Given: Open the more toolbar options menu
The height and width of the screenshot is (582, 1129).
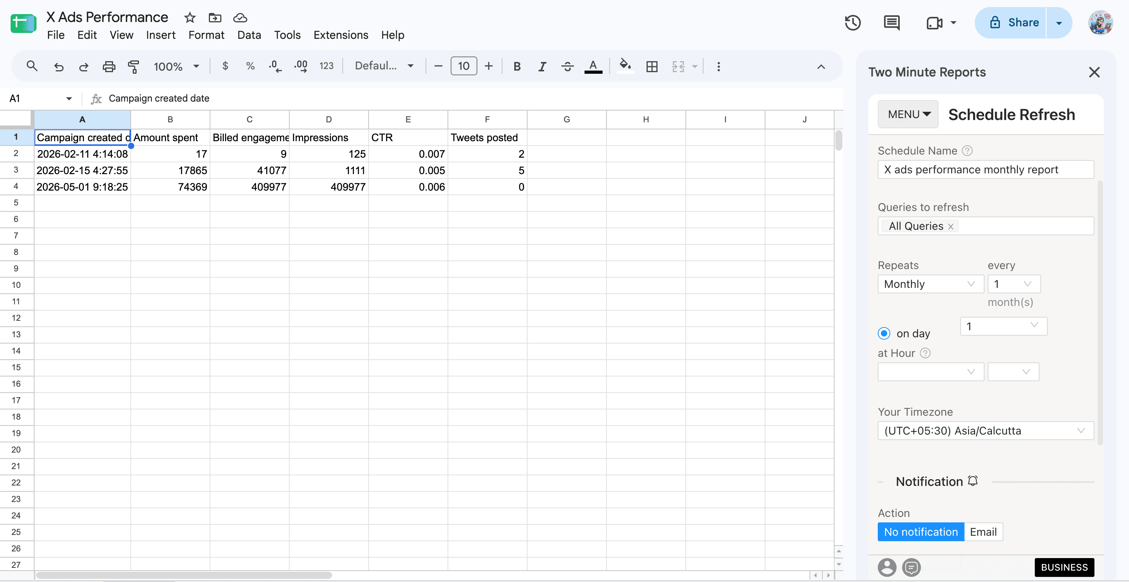Looking at the screenshot, I should pos(718,67).
